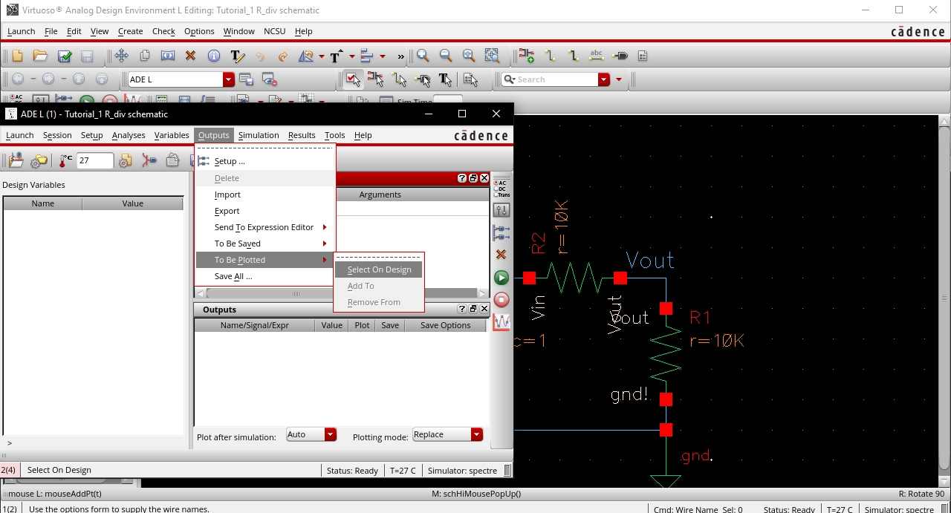Open Plot after simulation Auto dropdown
The image size is (951, 513).
[330, 435]
